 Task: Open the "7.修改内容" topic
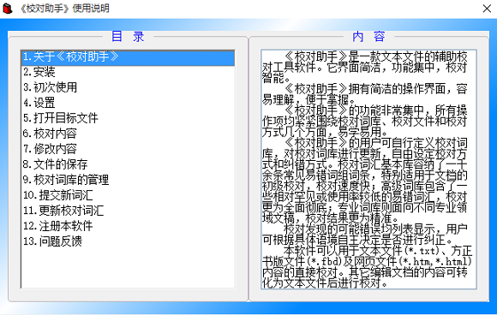coord(129,149)
